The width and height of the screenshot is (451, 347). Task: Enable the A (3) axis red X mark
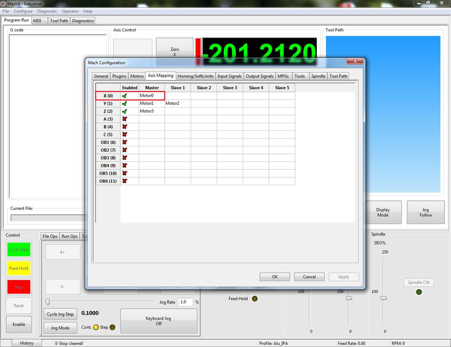(x=125, y=119)
